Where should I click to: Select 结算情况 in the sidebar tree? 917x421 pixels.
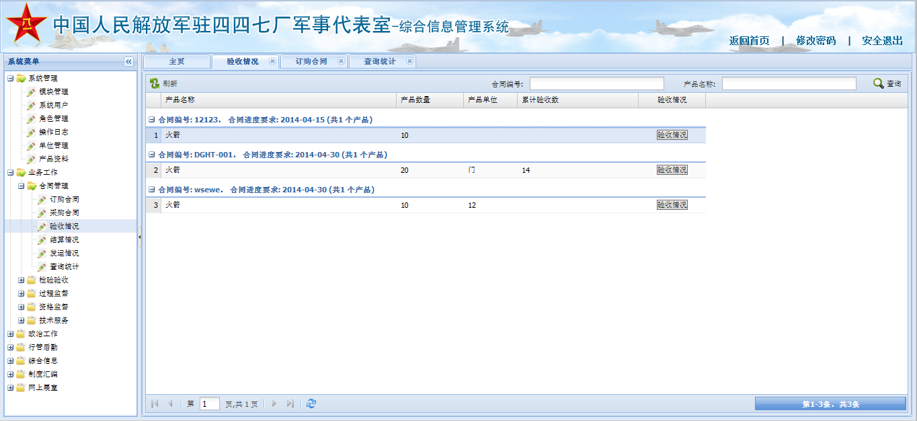[64, 239]
